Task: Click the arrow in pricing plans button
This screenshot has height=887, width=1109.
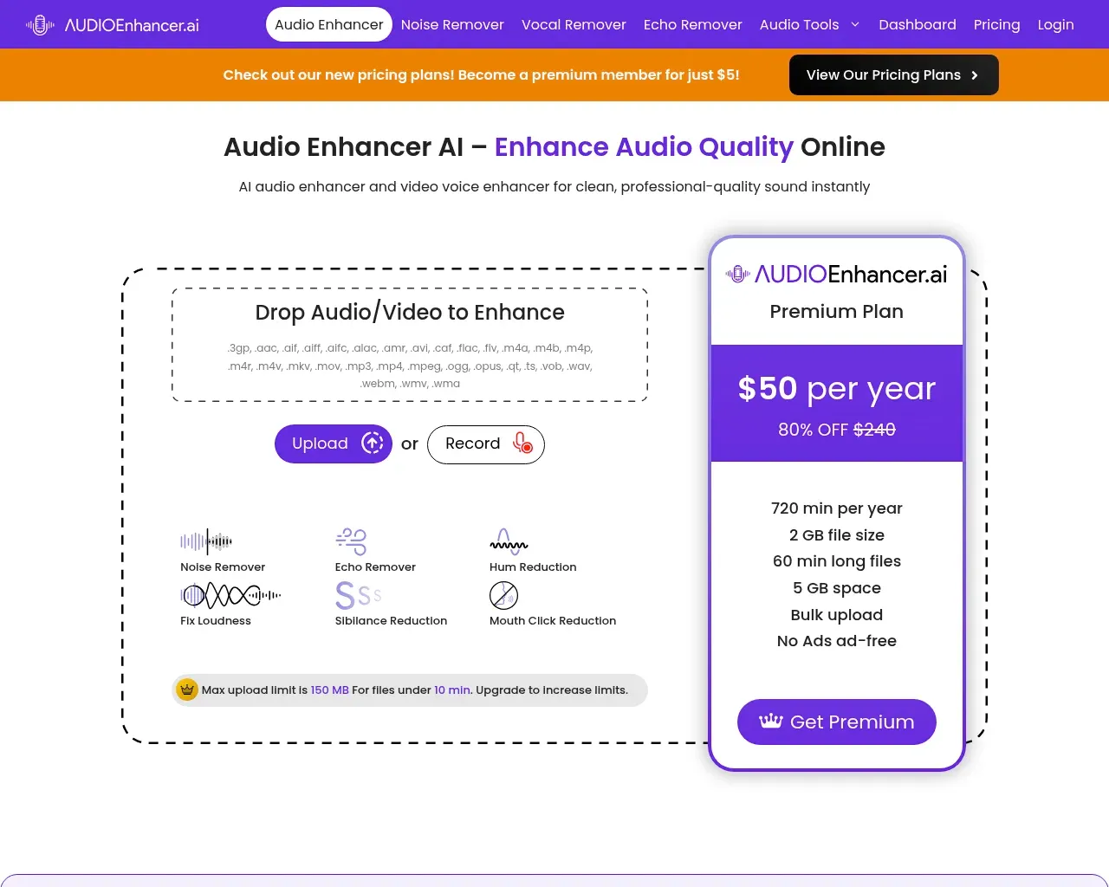Action: pyautogui.click(x=975, y=75)
